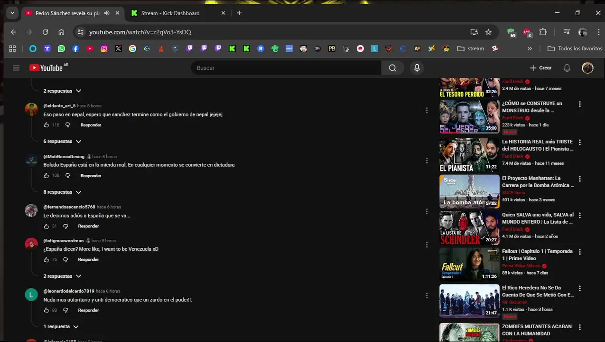605x342 pixels.
Task: Reply to @MatiGarciaDesing with Responder
Action: (x=91, y=176)
